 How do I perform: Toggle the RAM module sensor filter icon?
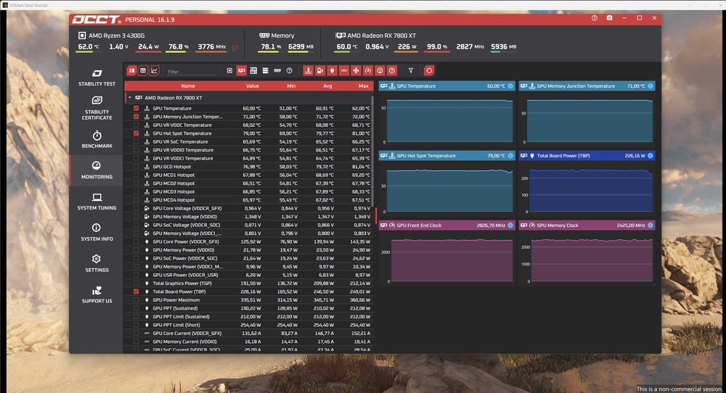(277, 71)
